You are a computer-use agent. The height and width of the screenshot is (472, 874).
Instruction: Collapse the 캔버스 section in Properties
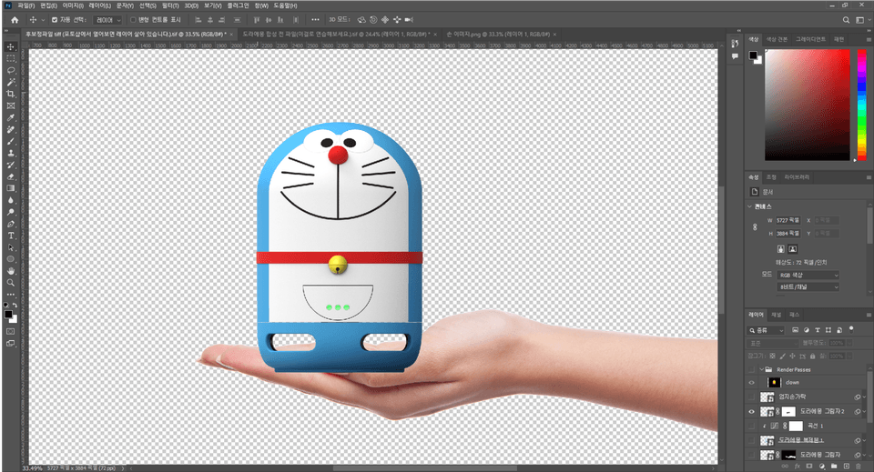[749, 206]
